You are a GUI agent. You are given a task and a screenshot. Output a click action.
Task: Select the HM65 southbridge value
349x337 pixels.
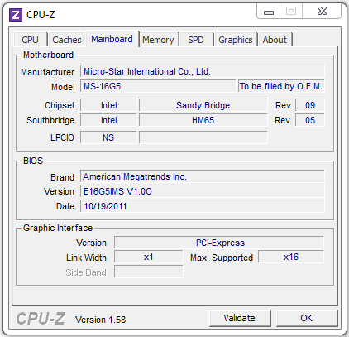[203, 120]
